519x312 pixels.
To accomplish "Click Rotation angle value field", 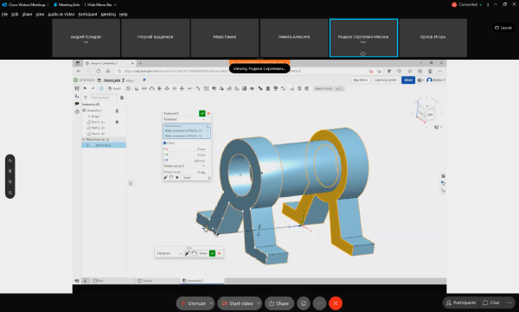I will [x=184, y=172].
